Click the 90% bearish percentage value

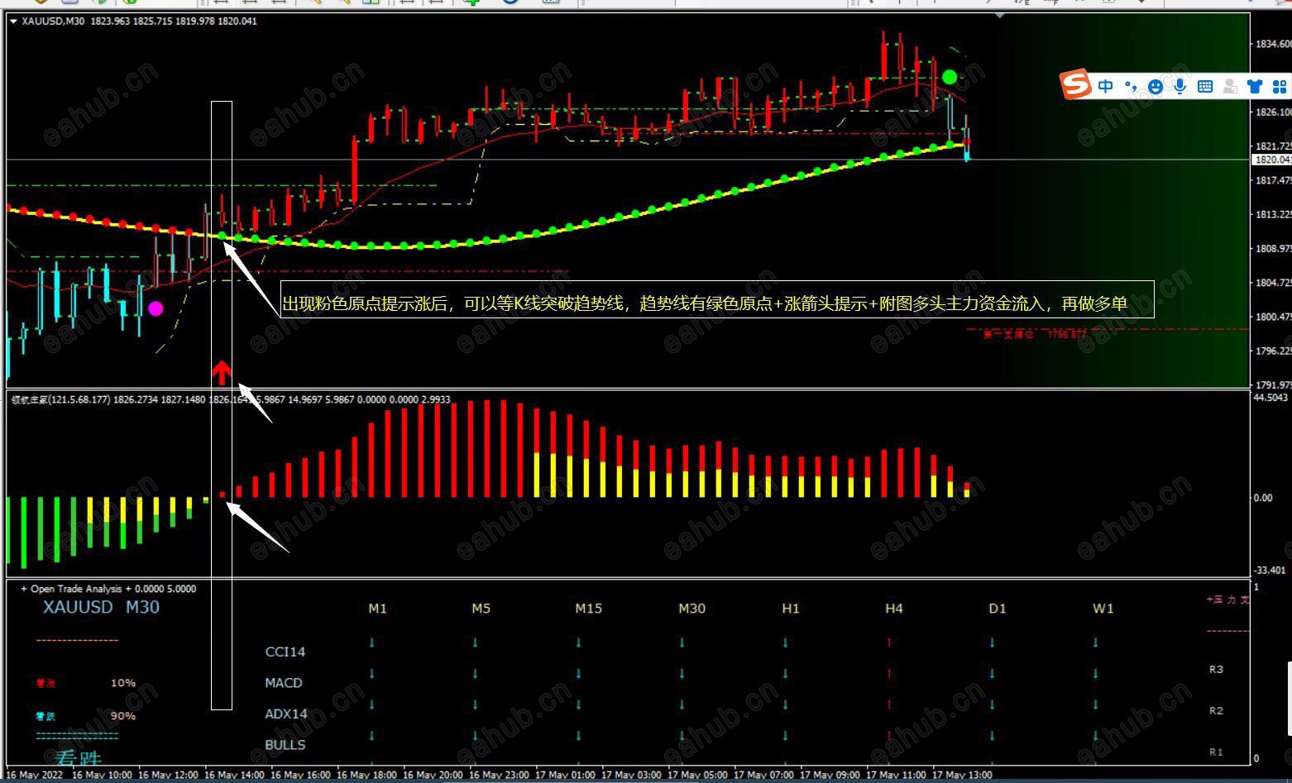point(123,716)
